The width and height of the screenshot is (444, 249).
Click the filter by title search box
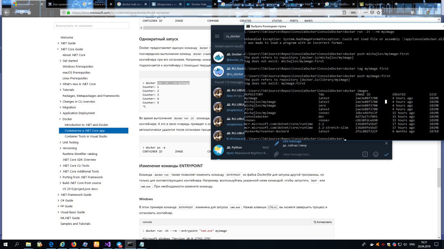pyautogui.click(x=91, y=26)
